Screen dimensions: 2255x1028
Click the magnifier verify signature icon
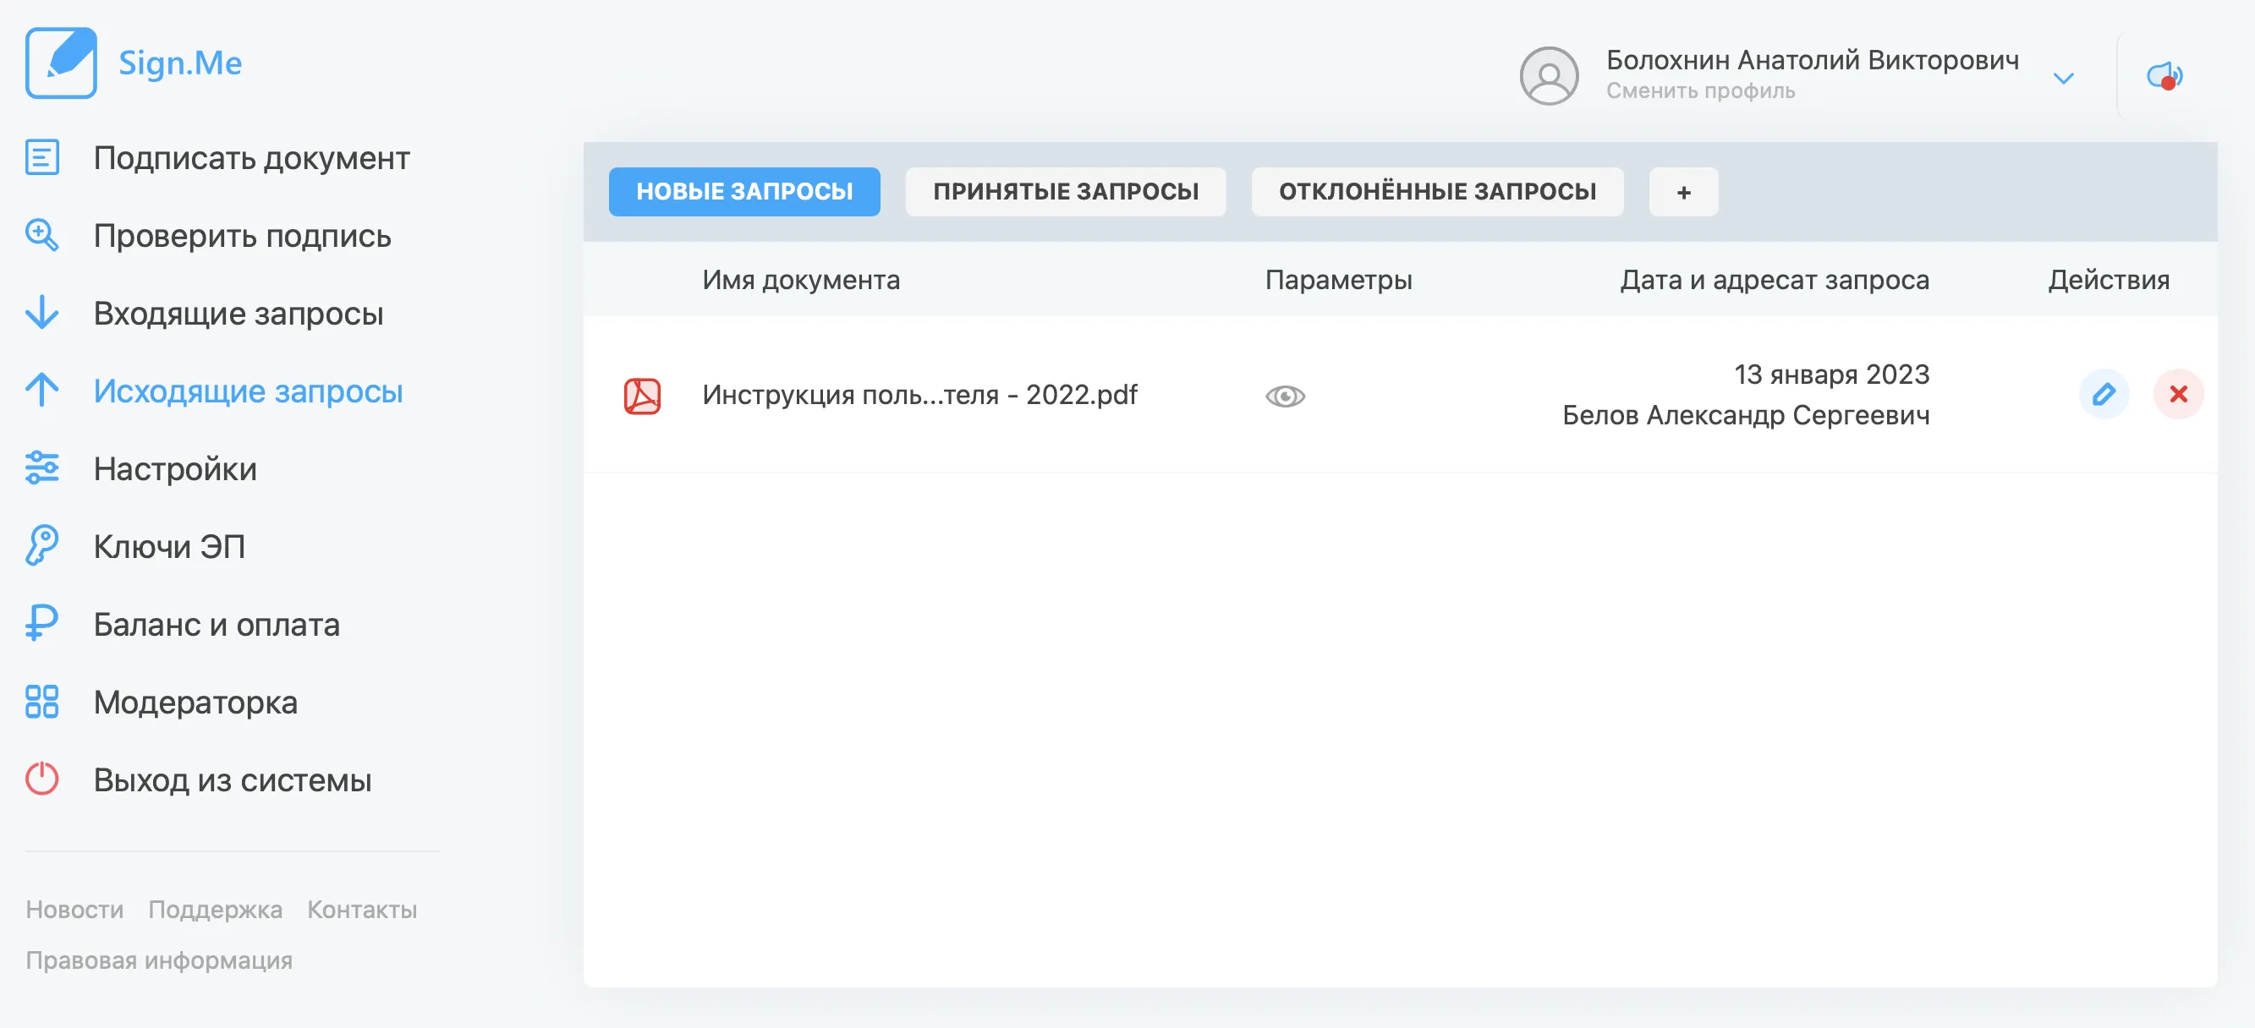(42, 235)
